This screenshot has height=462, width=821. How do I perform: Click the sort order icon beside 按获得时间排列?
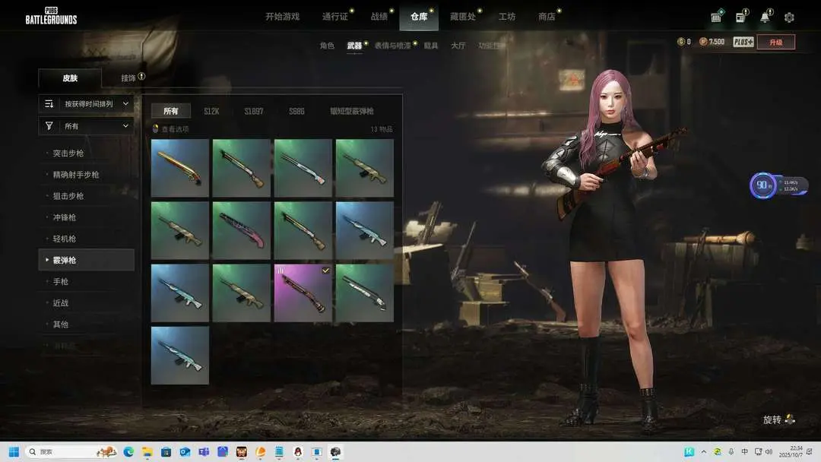pos(49,104)
